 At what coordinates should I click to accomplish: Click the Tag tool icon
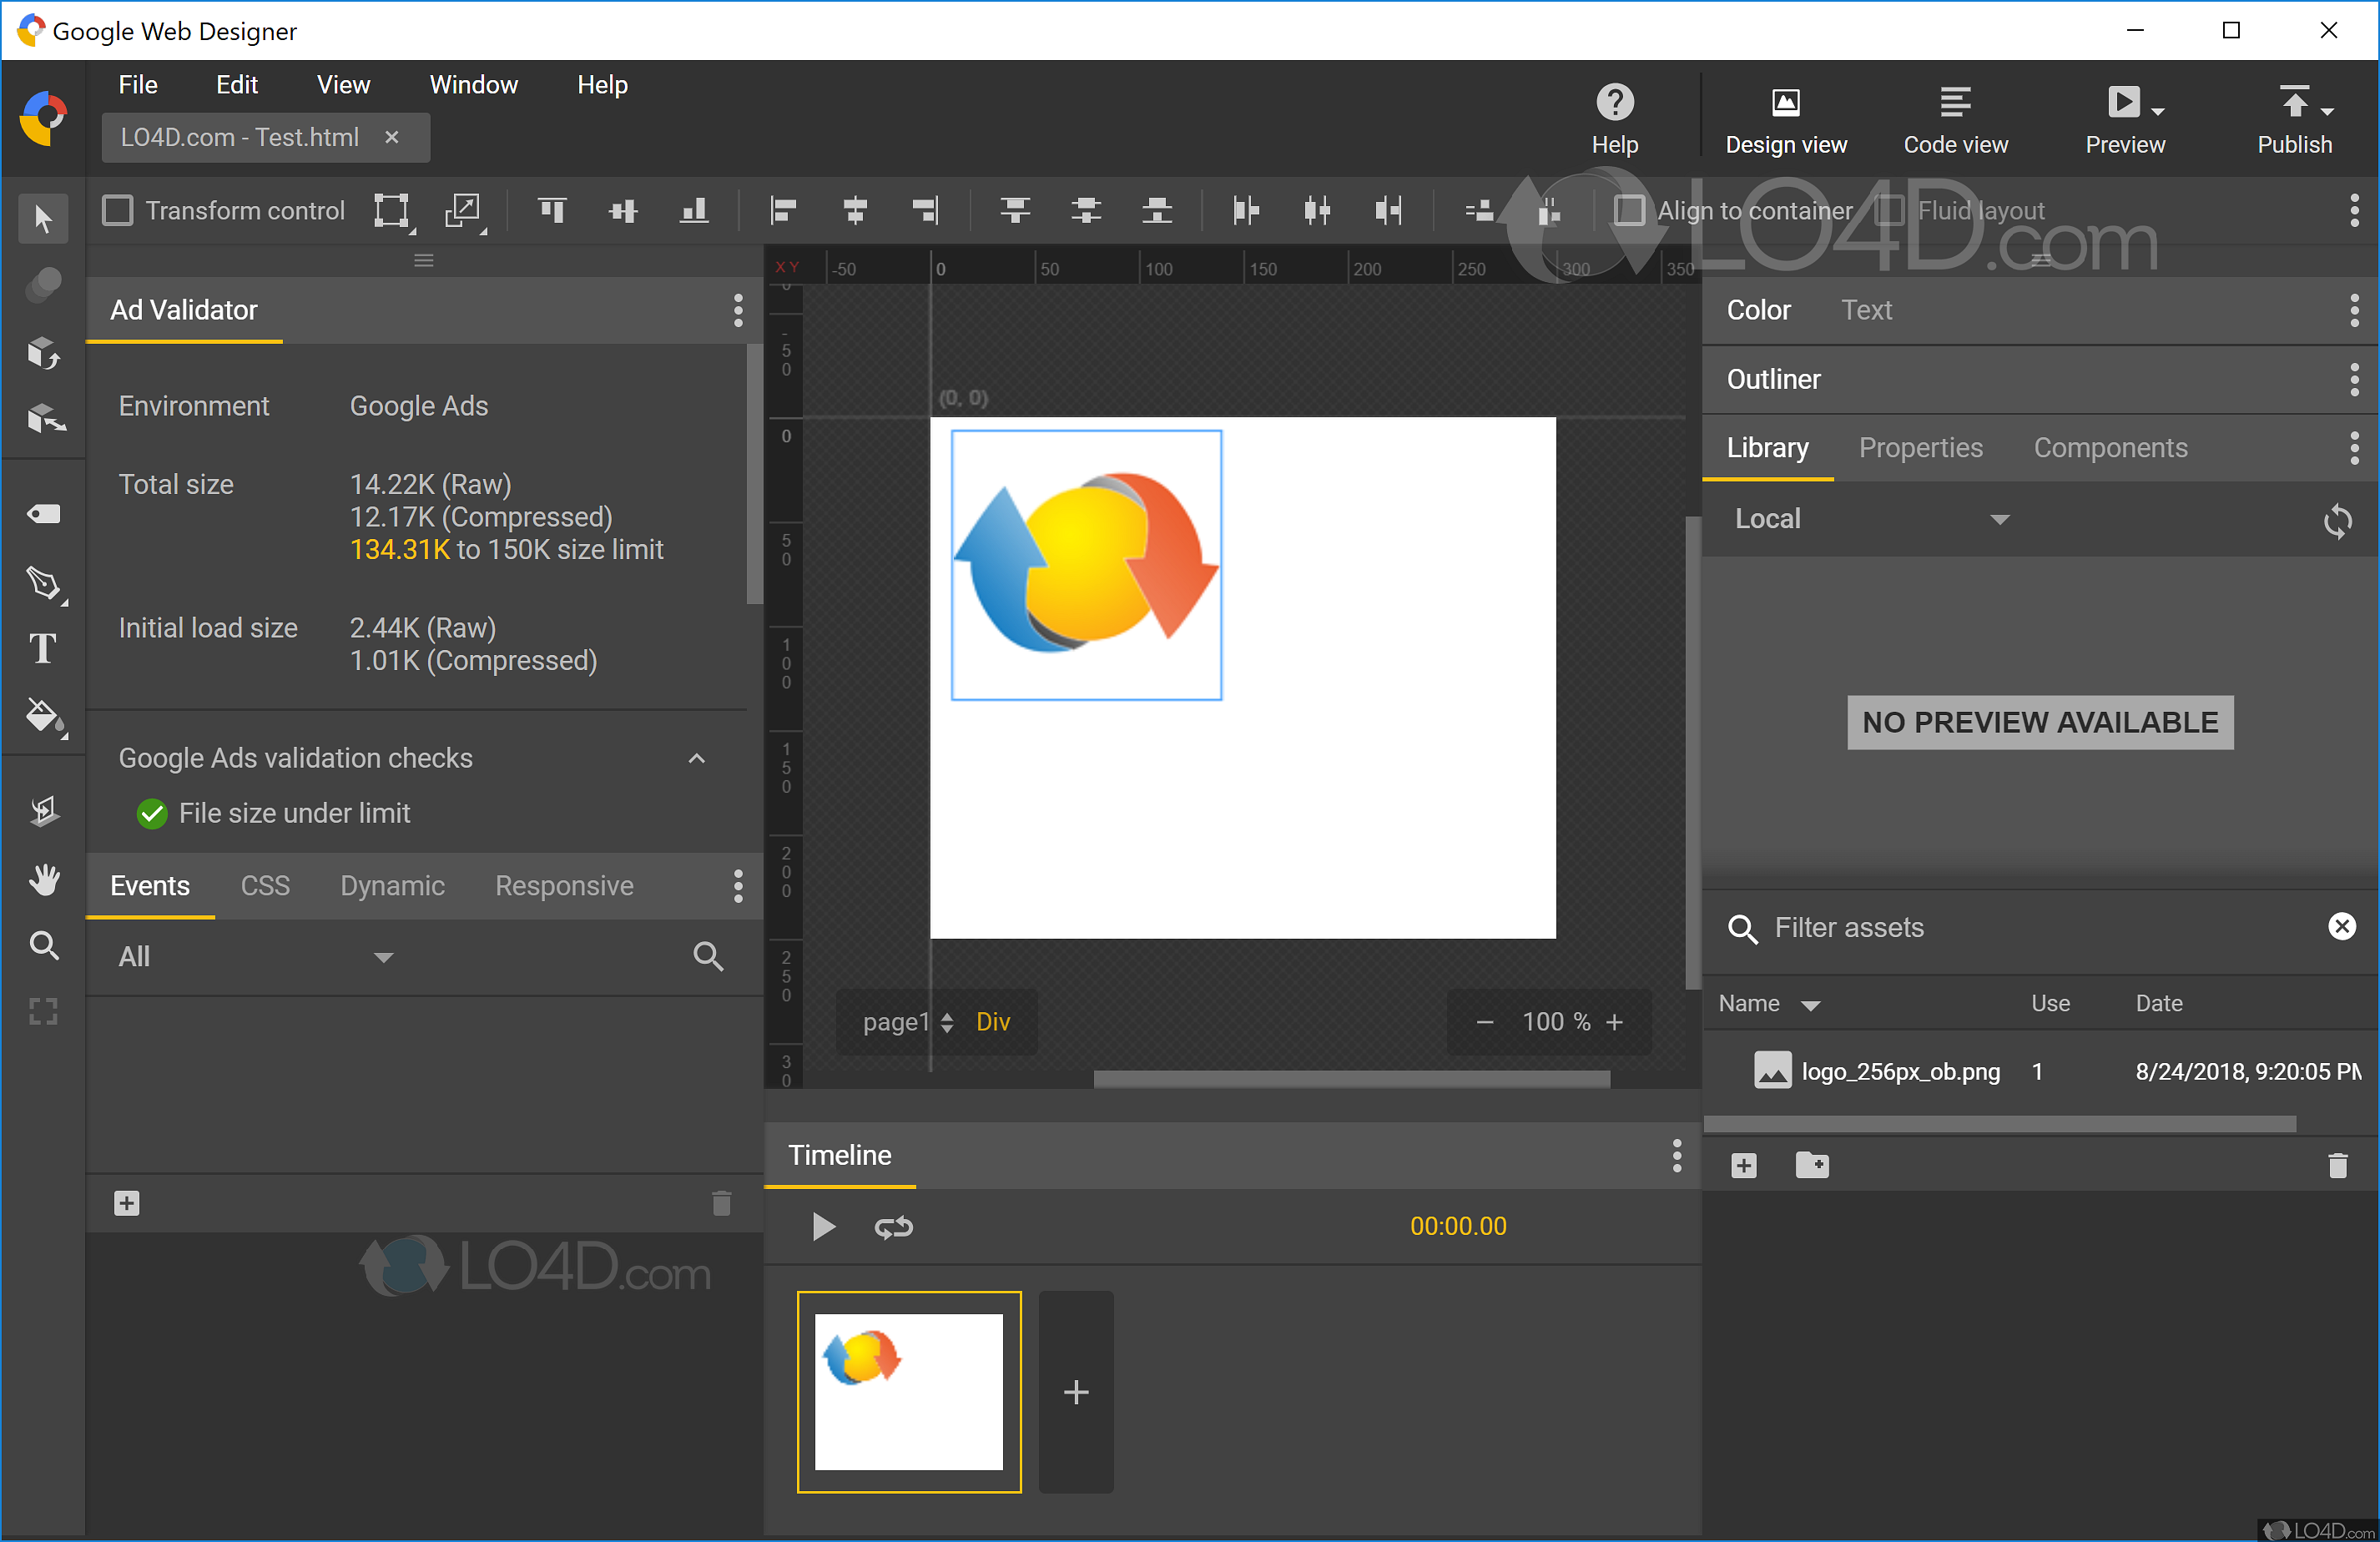[x=43, y=514]
